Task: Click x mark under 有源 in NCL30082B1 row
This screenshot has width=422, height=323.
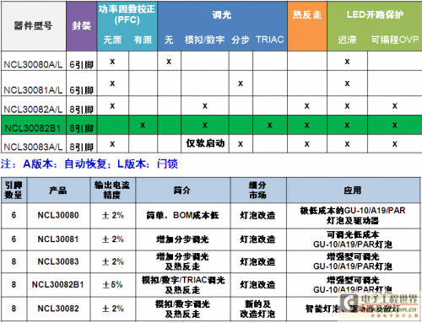Action: pyautogui.click(x=143, y=125)
